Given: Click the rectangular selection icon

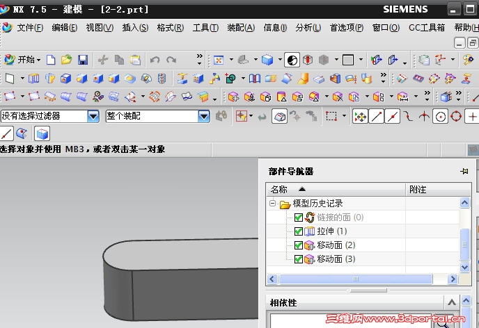Looking at the screenshot, I should 331,116.
